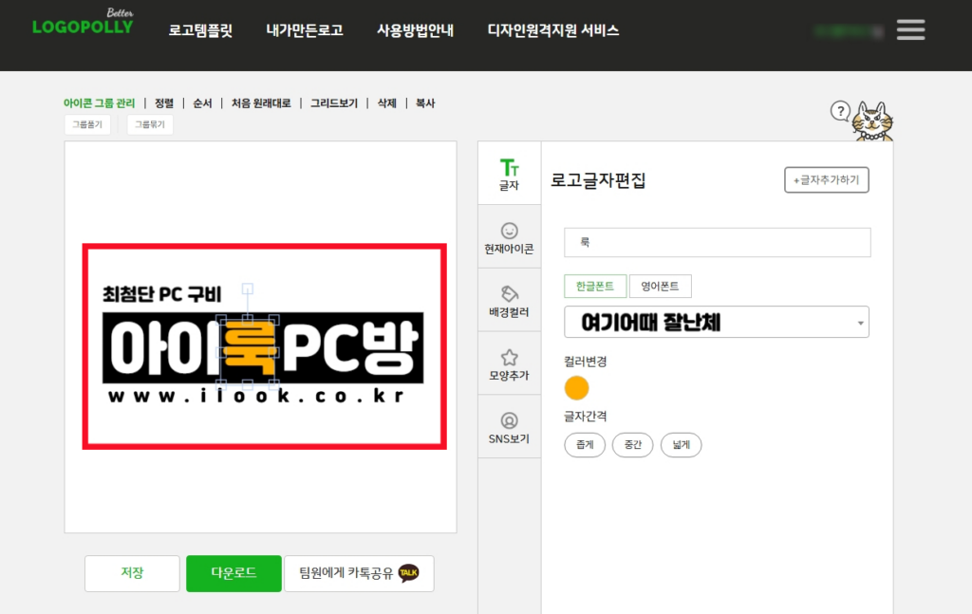
Task: Click 순서 toolbar option
Action: 202,102
